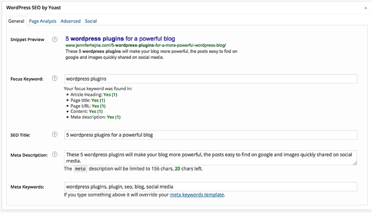Grab the Meta Description textarea resize handle
This screenshot has width=372, height=213.
354,163
